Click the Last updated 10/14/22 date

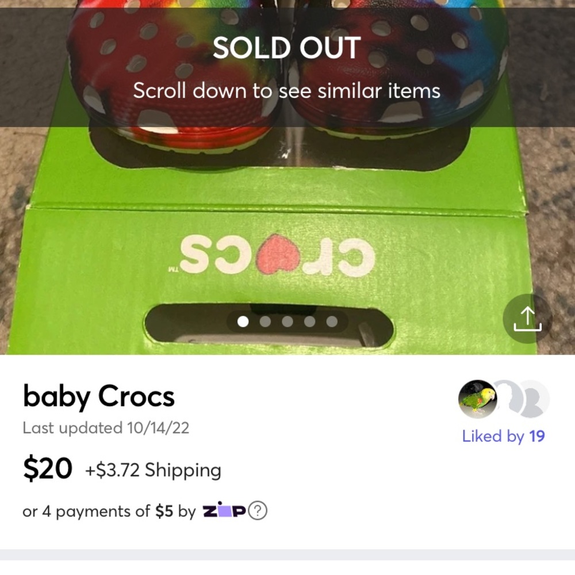click(106, 428)
